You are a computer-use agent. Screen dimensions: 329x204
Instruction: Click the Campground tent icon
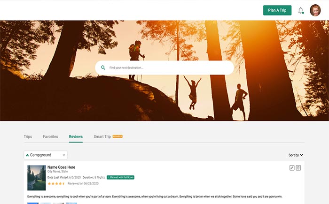click(x=27, y=155)
